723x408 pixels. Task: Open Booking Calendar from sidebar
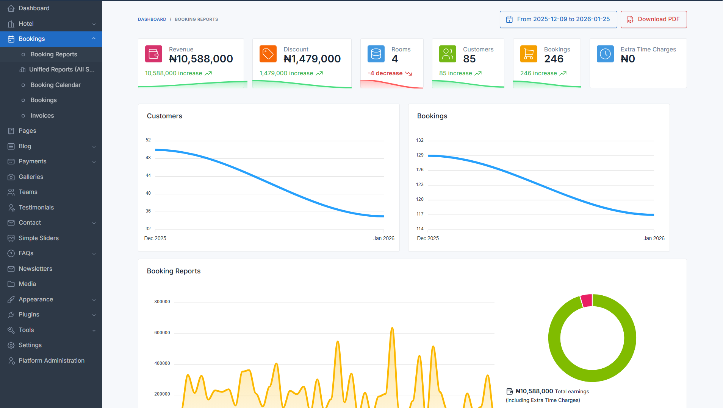pos(55,85)
